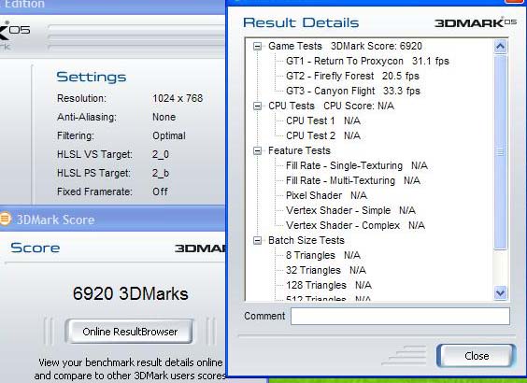This screenshot has width=527, height=383.
Task: Click the 3DMark Score window title bar
Action: click(112, 219)
